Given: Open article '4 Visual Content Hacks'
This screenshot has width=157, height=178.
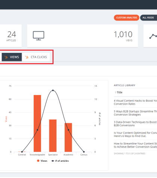Looking at the screenshot, I should coord(135,102).
